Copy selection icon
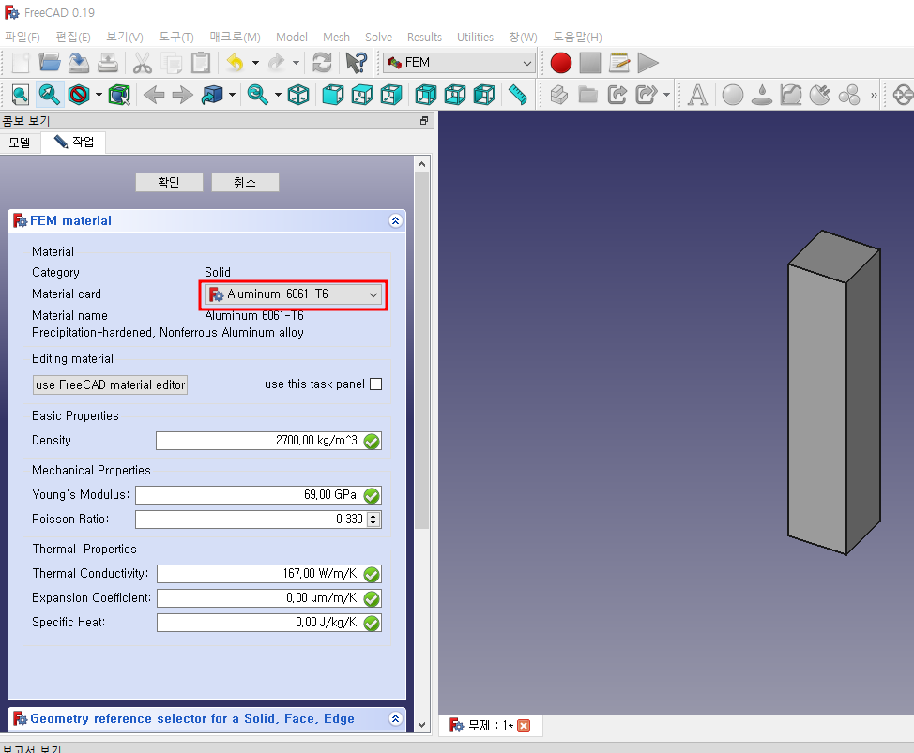 (x=172, y=63)
